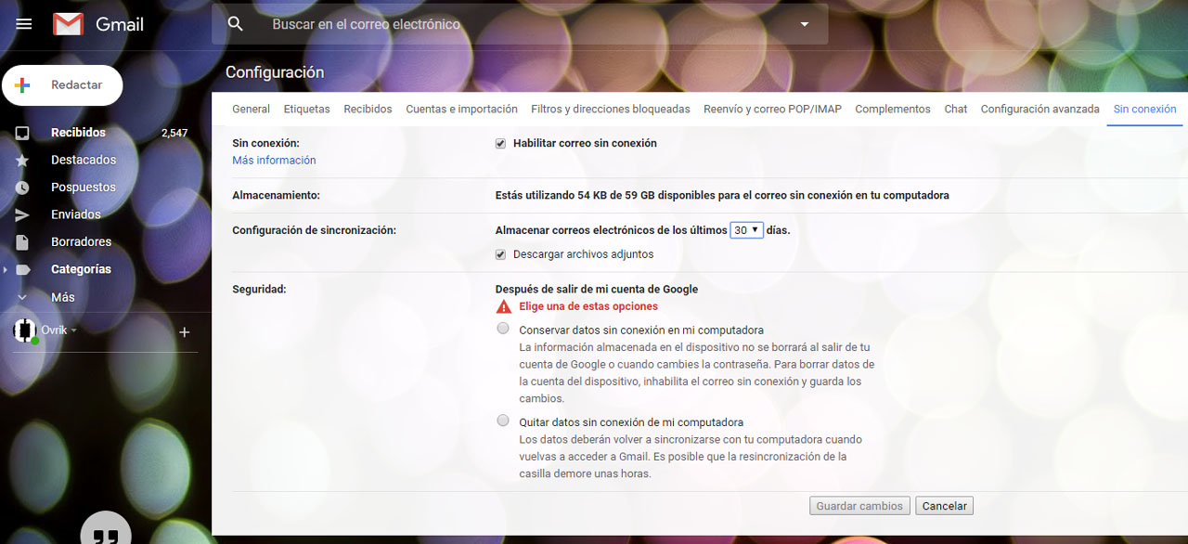Click the search magnifier icon
This screenshot has width=1188, height=544.
click(236, 24)
